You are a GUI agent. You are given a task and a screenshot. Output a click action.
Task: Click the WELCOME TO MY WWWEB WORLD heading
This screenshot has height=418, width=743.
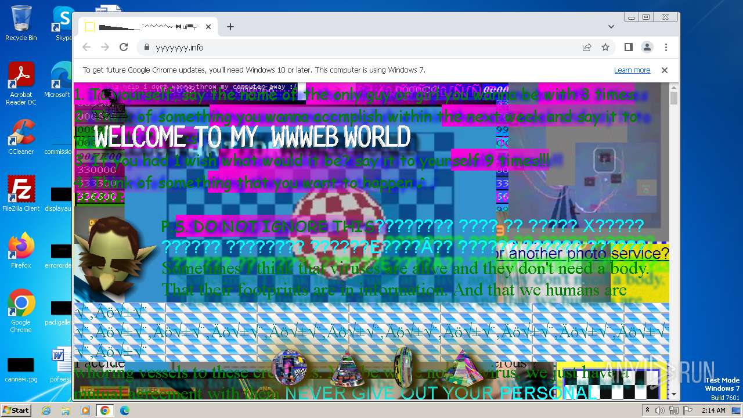253,138
